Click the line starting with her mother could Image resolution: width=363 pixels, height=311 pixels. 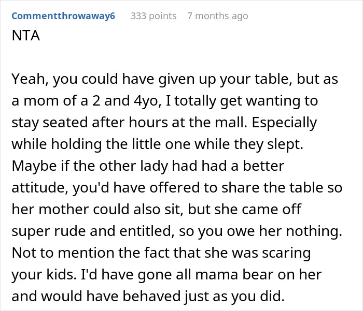[x=156, y=210]
